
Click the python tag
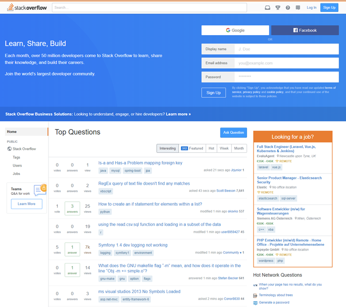[x=105, y=212]
